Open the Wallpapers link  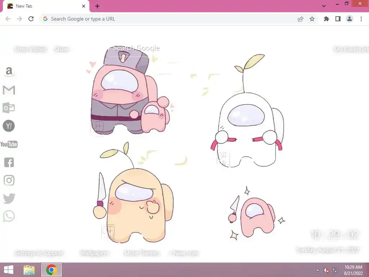click(94, 253)
